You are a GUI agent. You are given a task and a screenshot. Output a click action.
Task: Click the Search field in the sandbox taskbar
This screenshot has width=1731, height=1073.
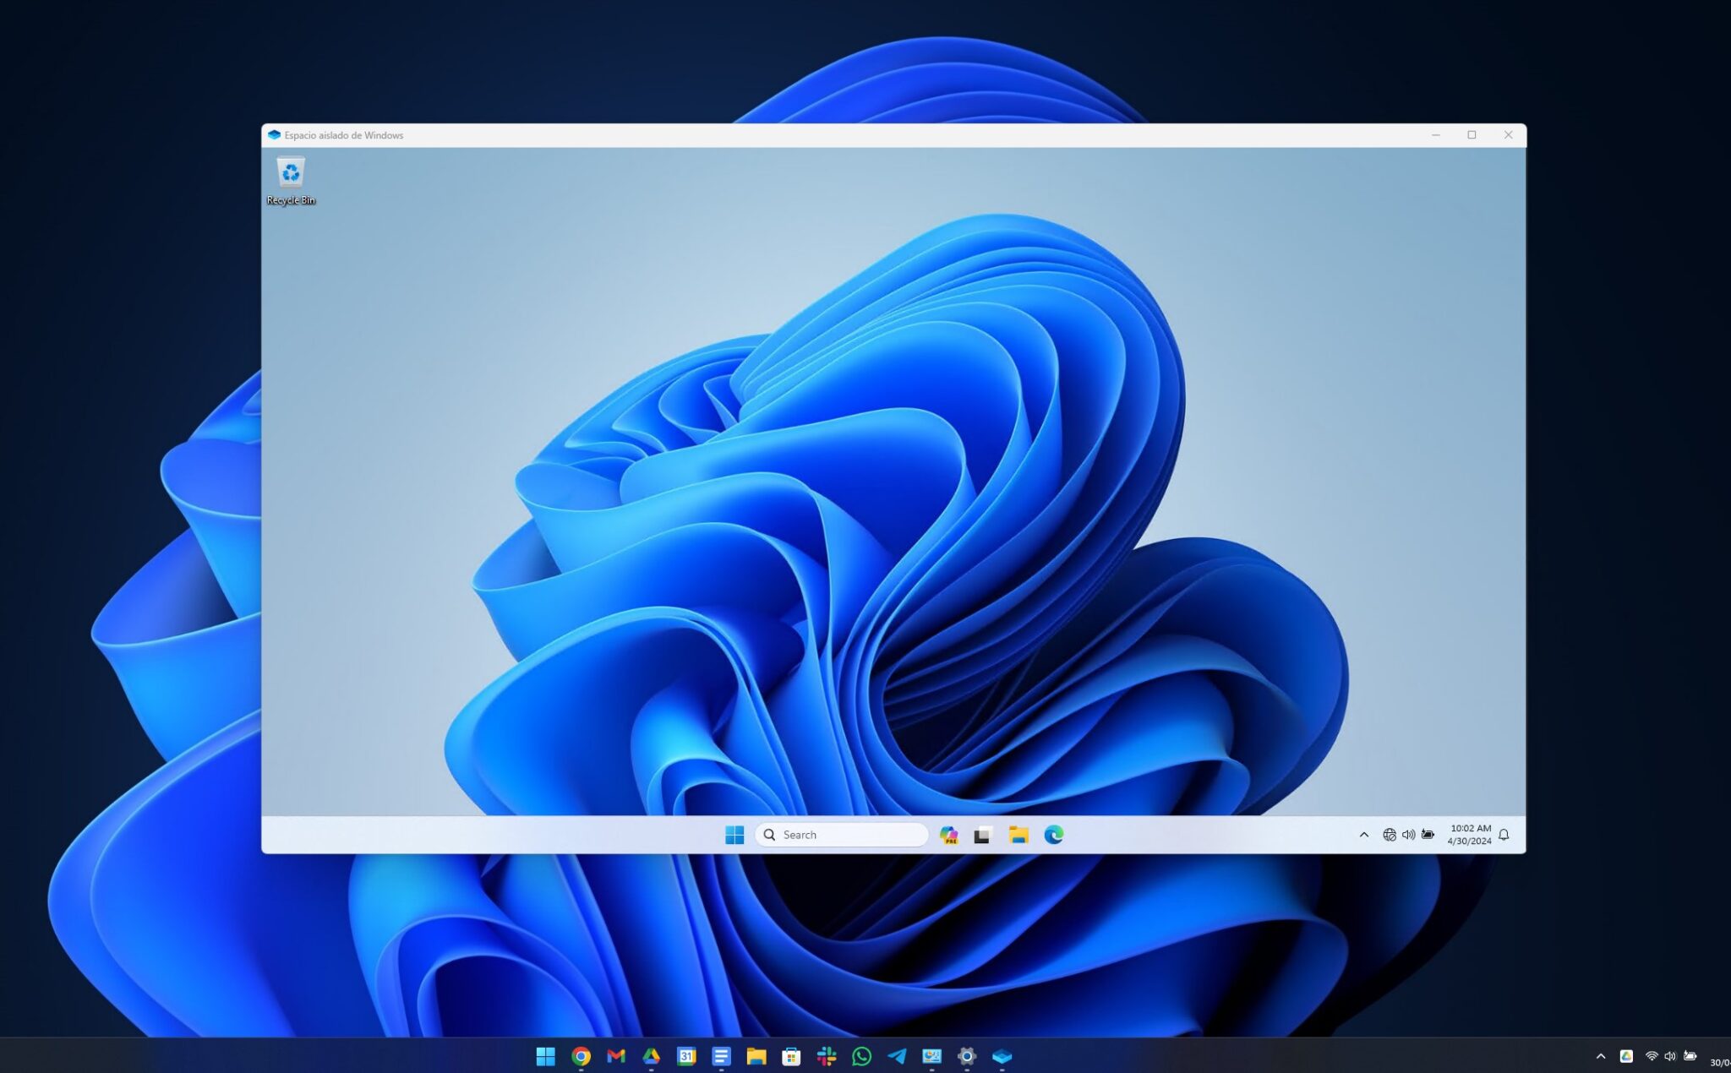[x=841, y=835]
